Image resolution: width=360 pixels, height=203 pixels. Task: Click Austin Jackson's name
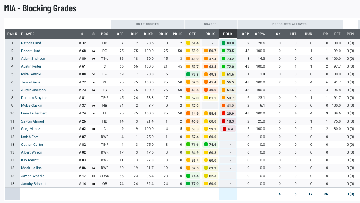coord(33,90)
